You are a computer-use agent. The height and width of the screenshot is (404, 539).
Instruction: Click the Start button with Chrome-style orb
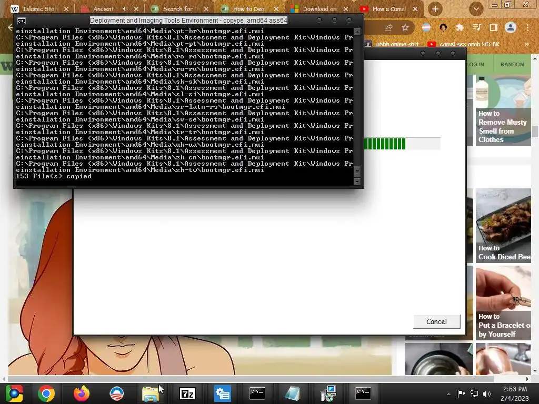coord(14,393)
